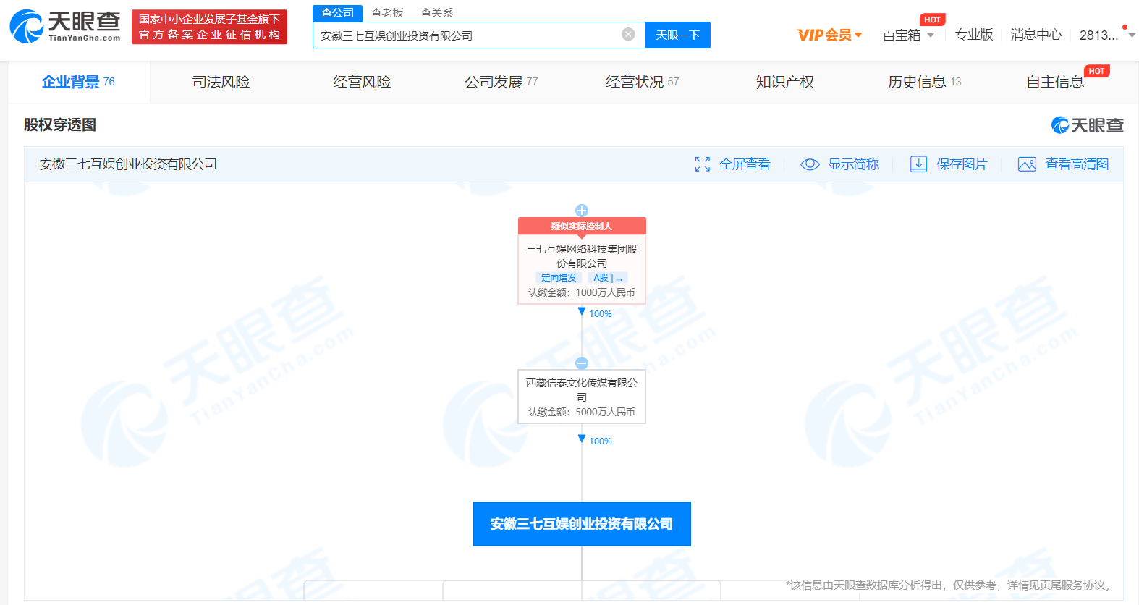Click the 天眼一下 search button
Viewport: 1139px width, 605px height.
pos(677,35)
